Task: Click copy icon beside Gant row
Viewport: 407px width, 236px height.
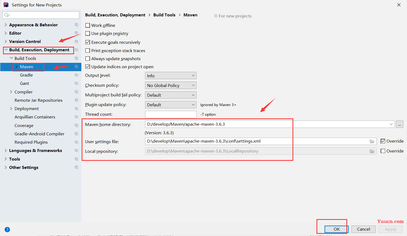Action: point(76,83)
